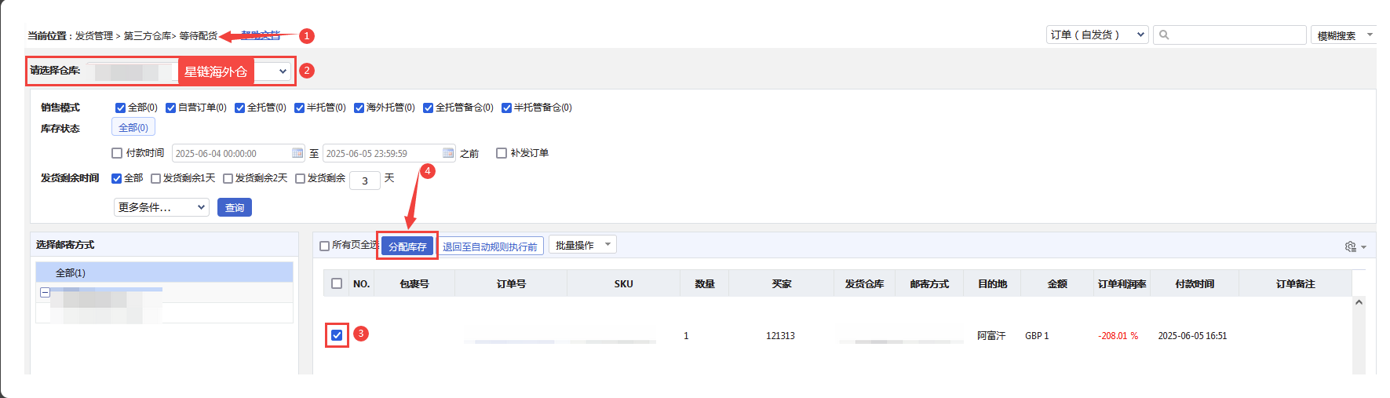The width and height of the screenshot is (1390, 398).
Task: Click the magnifier icon in search box
Action: coord(1165,35)
